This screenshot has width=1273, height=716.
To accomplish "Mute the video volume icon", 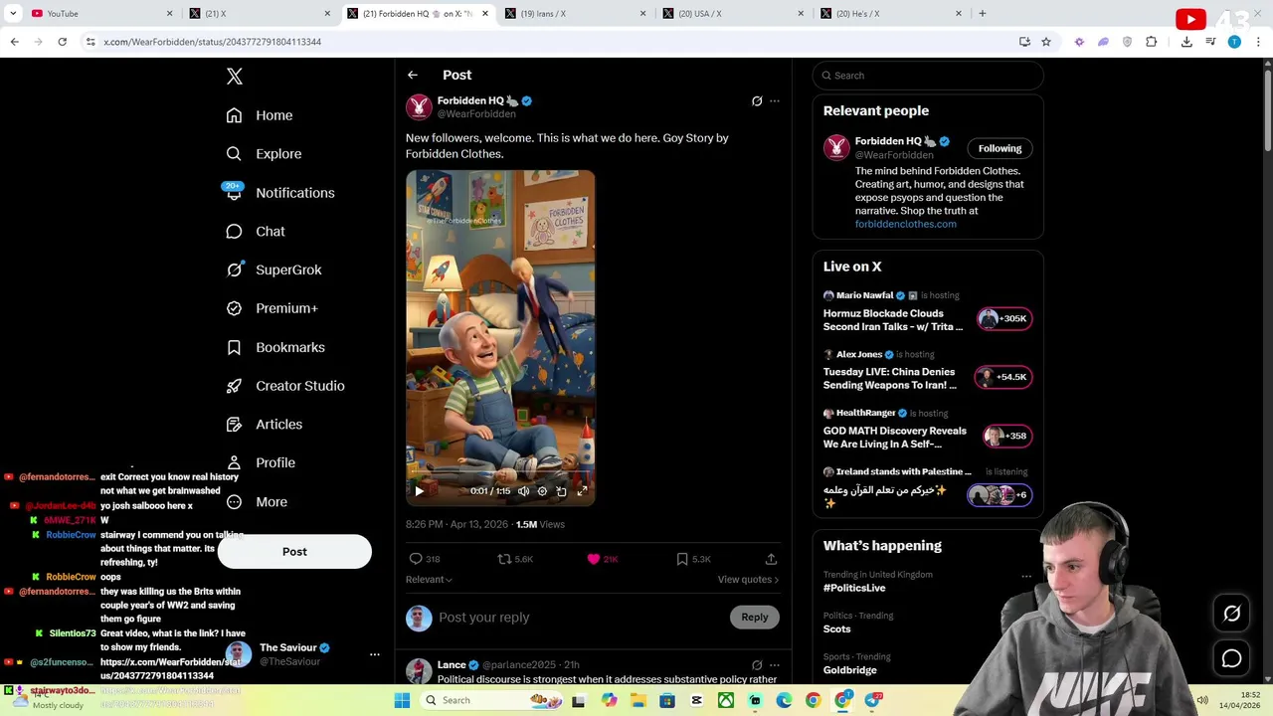I will 523,491.
